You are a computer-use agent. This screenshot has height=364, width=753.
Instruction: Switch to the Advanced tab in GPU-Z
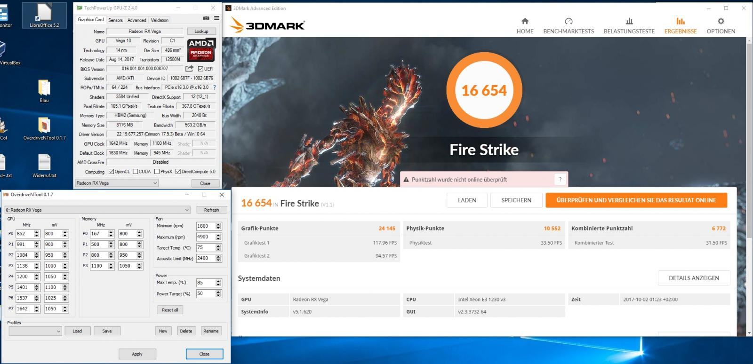pyautogui.click(x=137, y=20)
